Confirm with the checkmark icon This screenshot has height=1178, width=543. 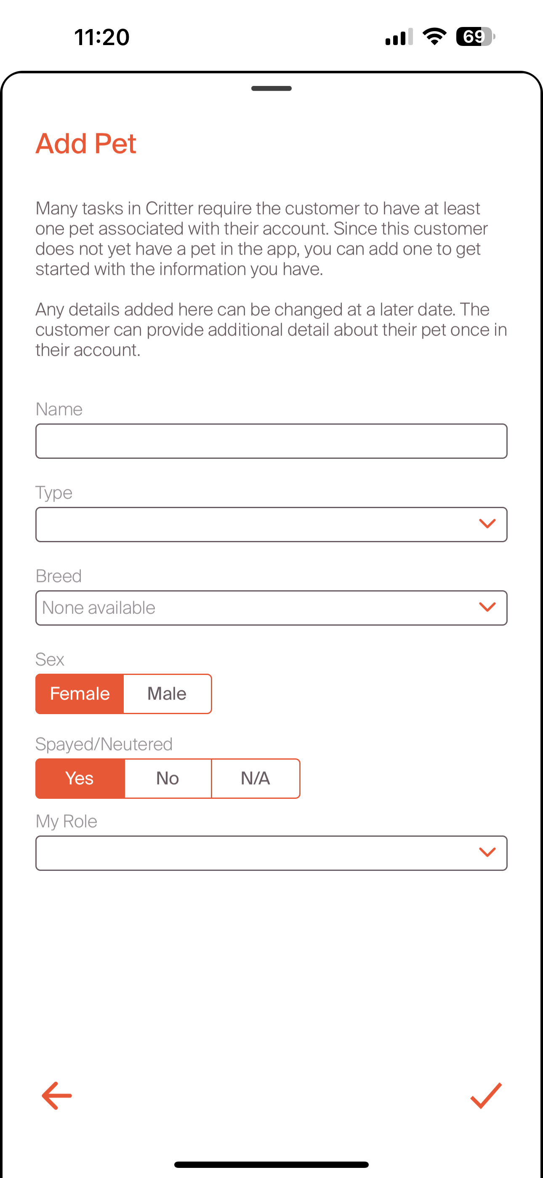coord(486,1095)
